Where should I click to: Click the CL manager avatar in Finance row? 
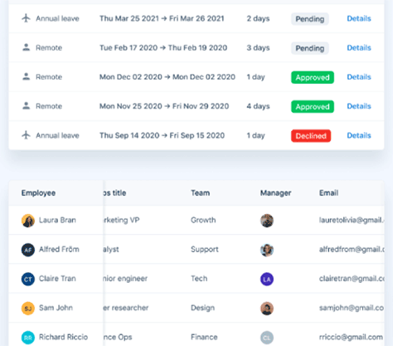pos(267,338)
